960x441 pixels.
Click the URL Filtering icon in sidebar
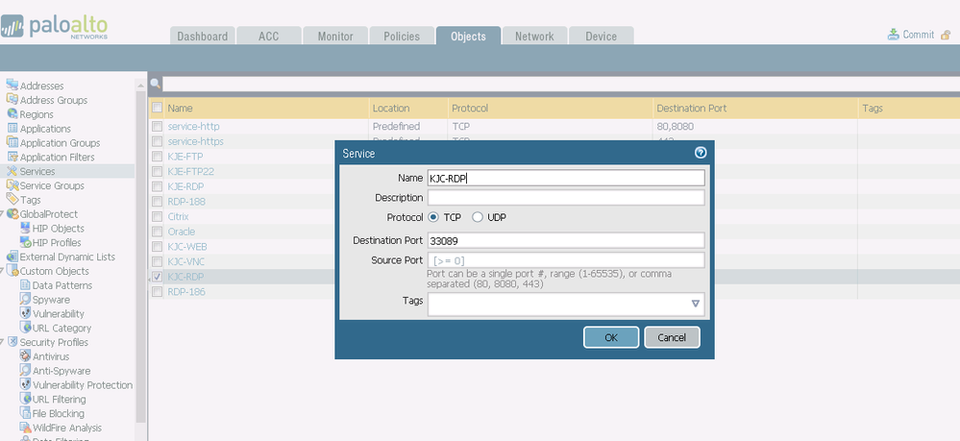[x=25, y=399]
